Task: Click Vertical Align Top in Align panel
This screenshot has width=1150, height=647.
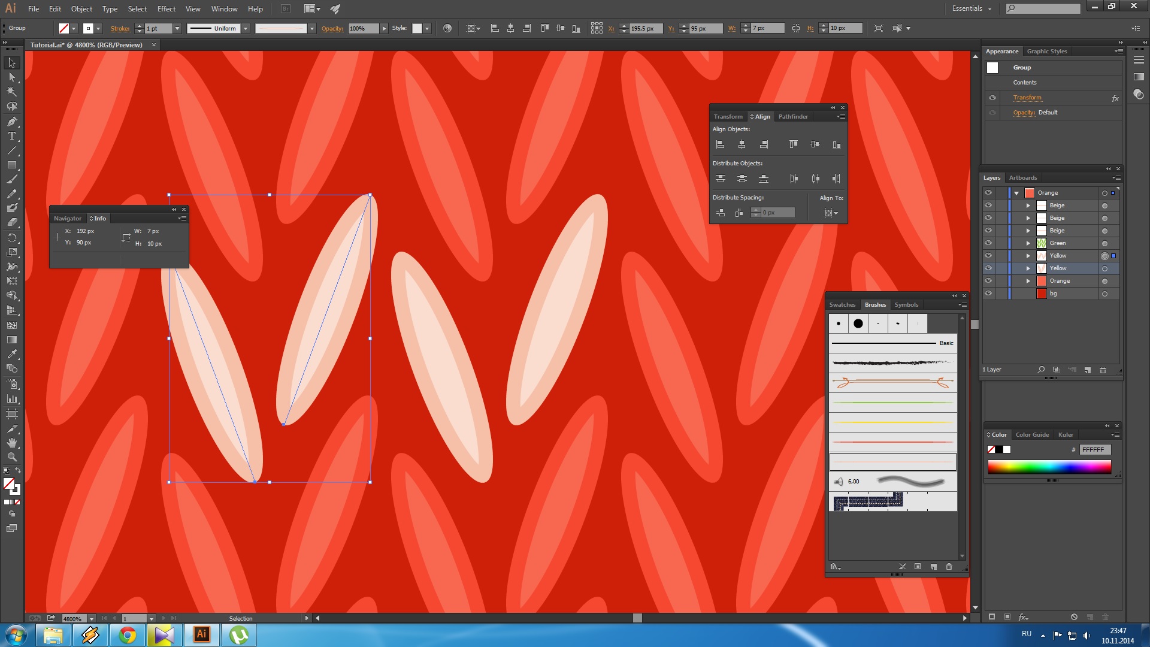Action: (793, 144)
